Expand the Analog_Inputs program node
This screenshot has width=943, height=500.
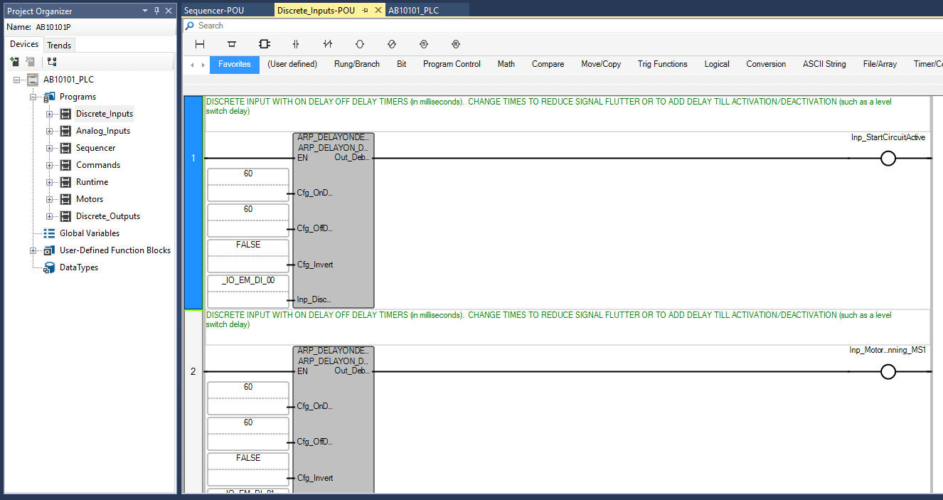(x=50, y=131)
